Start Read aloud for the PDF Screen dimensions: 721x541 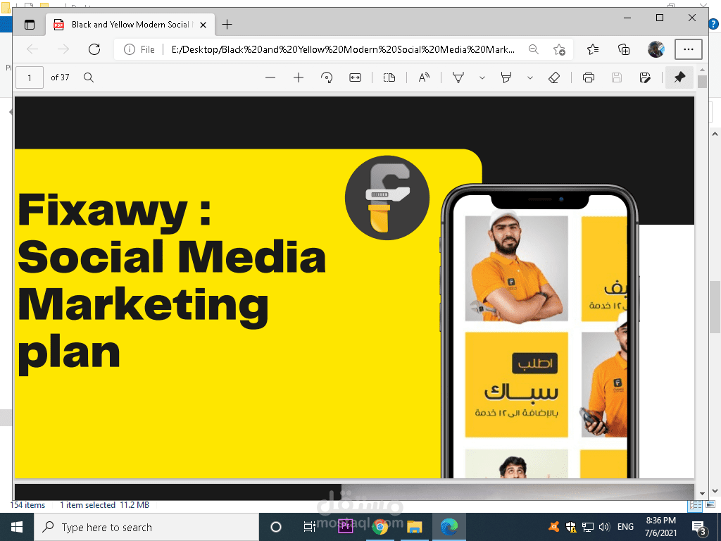[424, 77]
